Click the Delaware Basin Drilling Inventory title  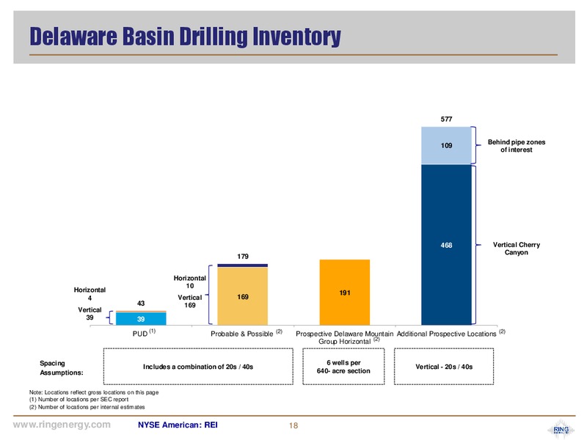[x=185, y=37]
